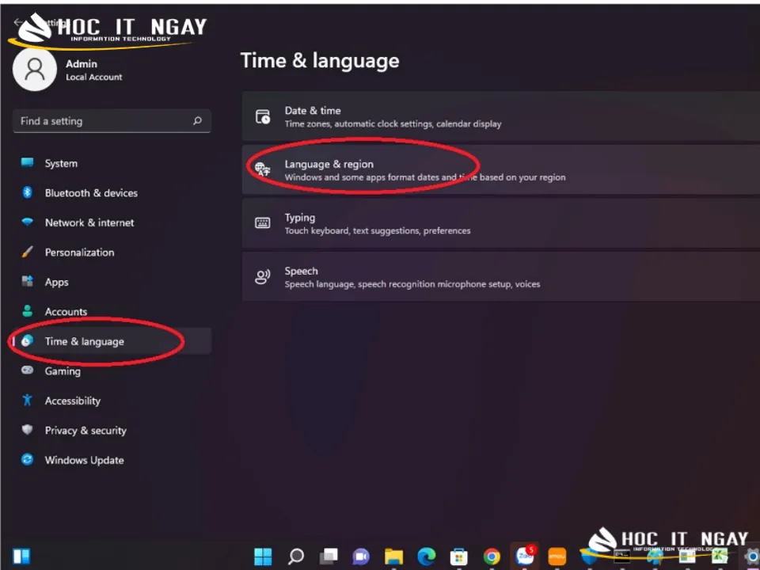
Task: Open File Explorer from the taskbar
Action: click(x=393, y=557)
